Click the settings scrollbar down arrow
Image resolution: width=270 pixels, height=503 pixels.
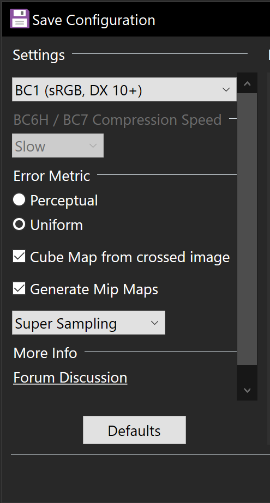247,390
